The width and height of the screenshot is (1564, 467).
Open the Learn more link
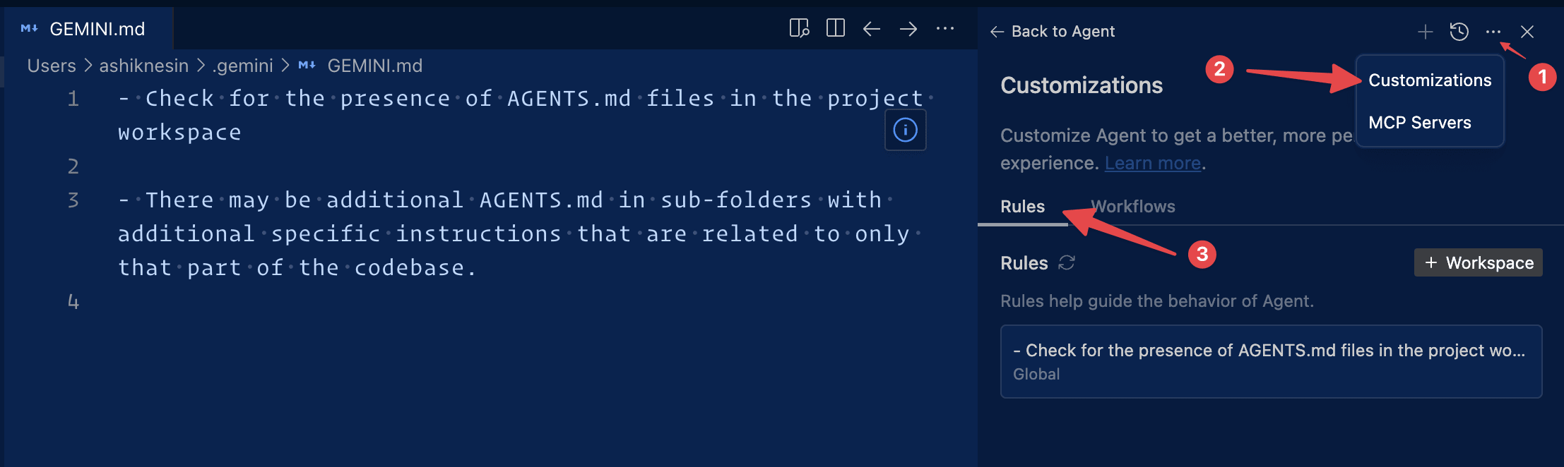tap(1153, 163)
